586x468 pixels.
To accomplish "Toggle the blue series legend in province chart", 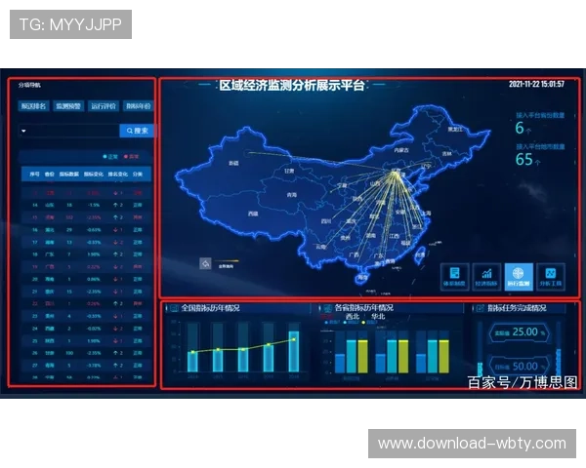I will click(326, 323).
